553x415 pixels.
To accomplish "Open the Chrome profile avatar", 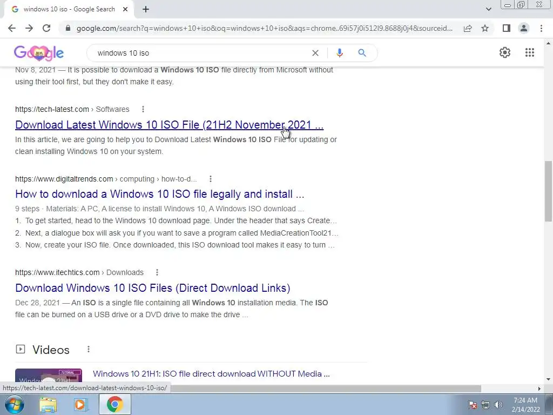I will [524, 28].
